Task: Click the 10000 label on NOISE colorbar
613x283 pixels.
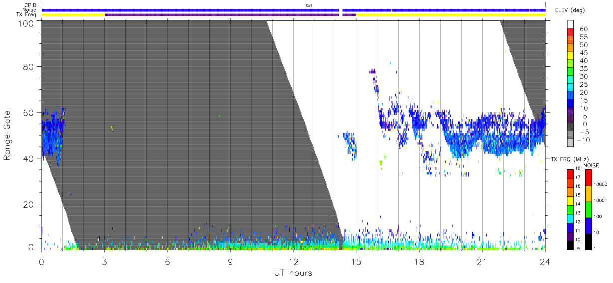Action: coord(600,184)
